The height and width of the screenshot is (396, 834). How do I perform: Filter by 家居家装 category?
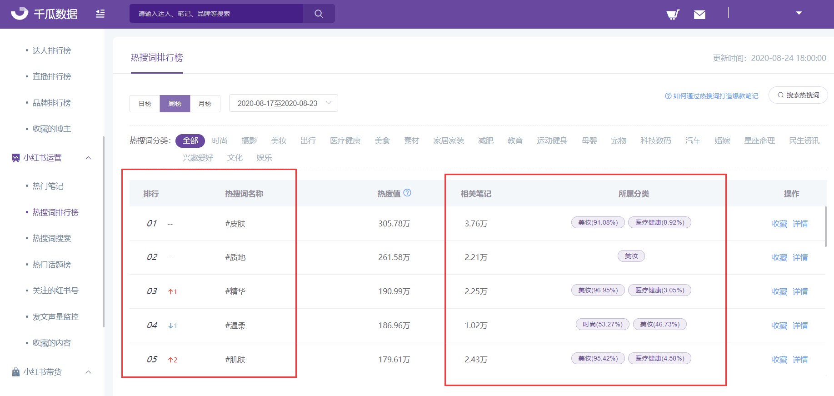(x=449, y=141)
